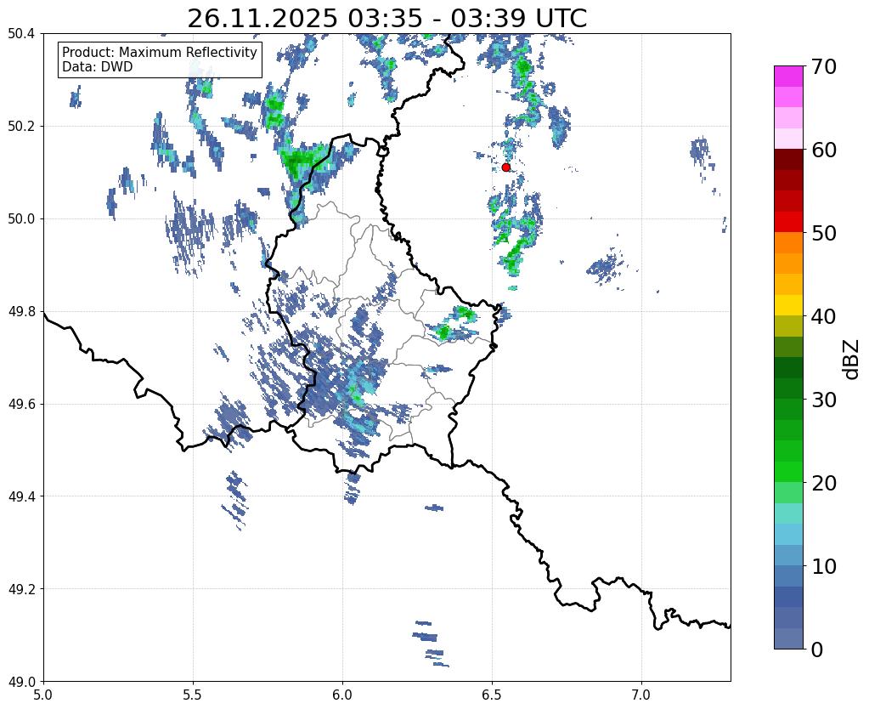The height and width of the screenshot is (709, 869).
Task: Click the latitude tick label 49.0
Action: [21, 682]
